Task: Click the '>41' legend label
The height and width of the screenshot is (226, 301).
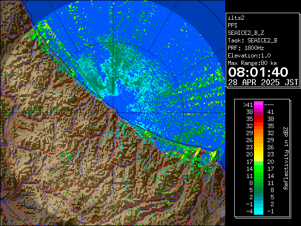Action: click(248, 105)
